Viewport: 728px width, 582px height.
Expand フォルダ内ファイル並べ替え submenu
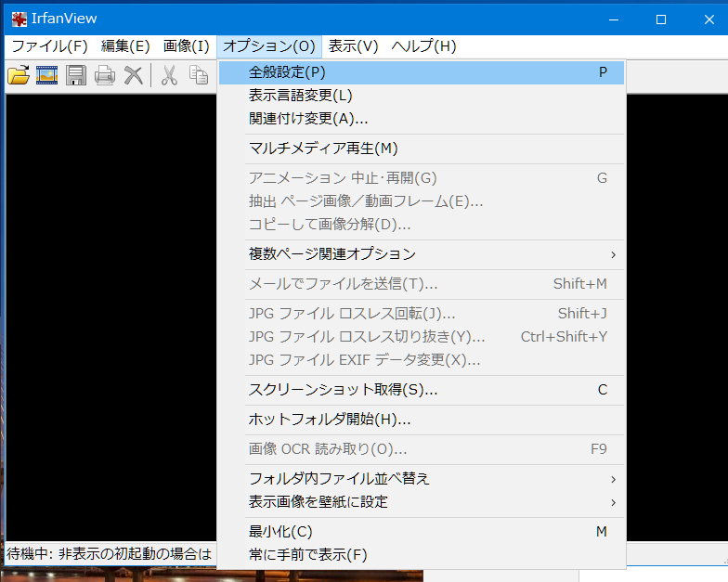coord(422,479)
